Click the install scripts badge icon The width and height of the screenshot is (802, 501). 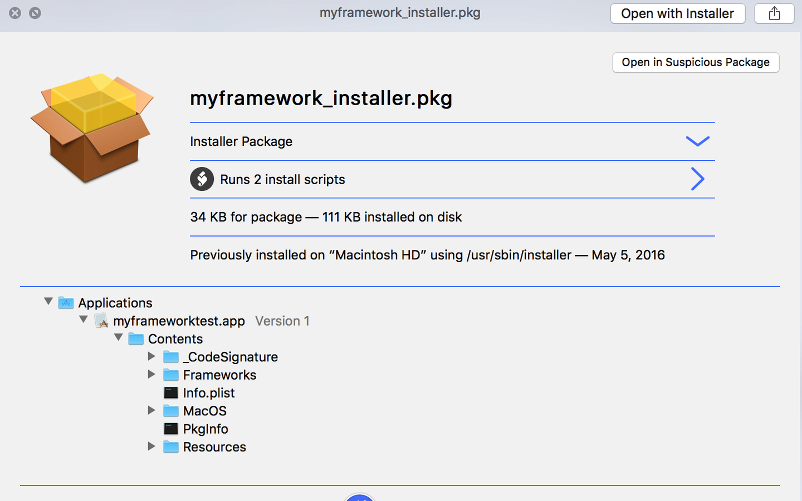(202, 179)
